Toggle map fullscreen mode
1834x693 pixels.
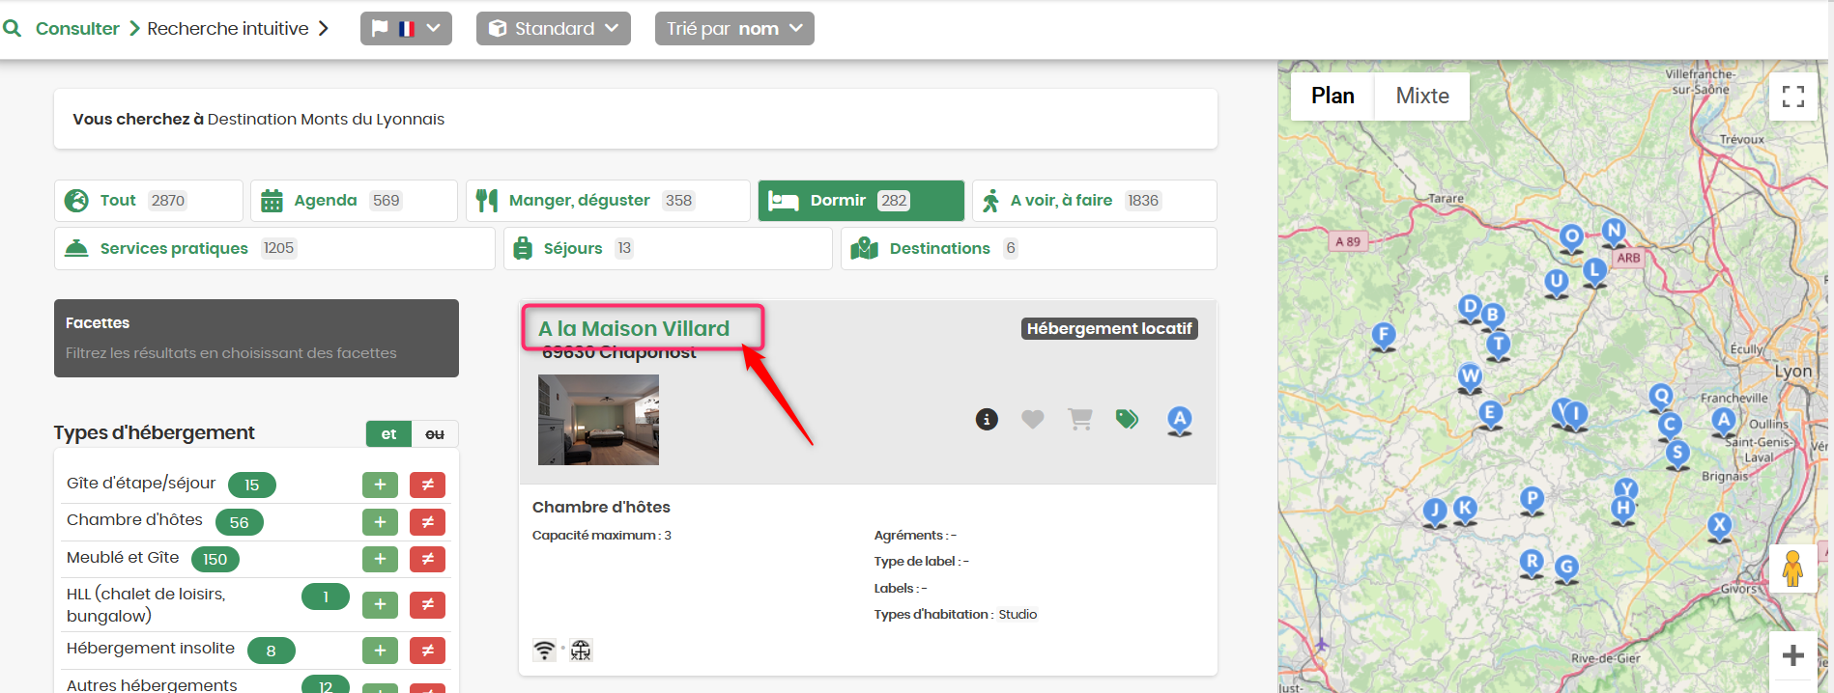click(1793, 97)
